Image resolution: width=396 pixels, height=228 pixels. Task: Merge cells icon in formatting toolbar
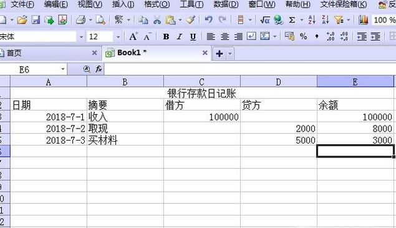pos(265,37)
